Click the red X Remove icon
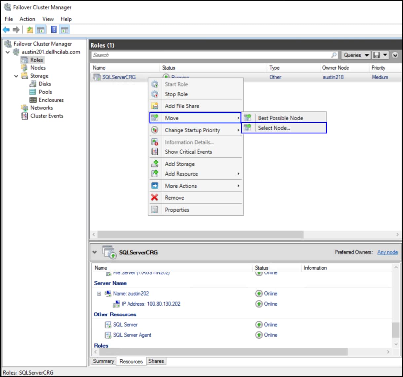This screenshot has height=377, width=403. (x=155, y=198)
